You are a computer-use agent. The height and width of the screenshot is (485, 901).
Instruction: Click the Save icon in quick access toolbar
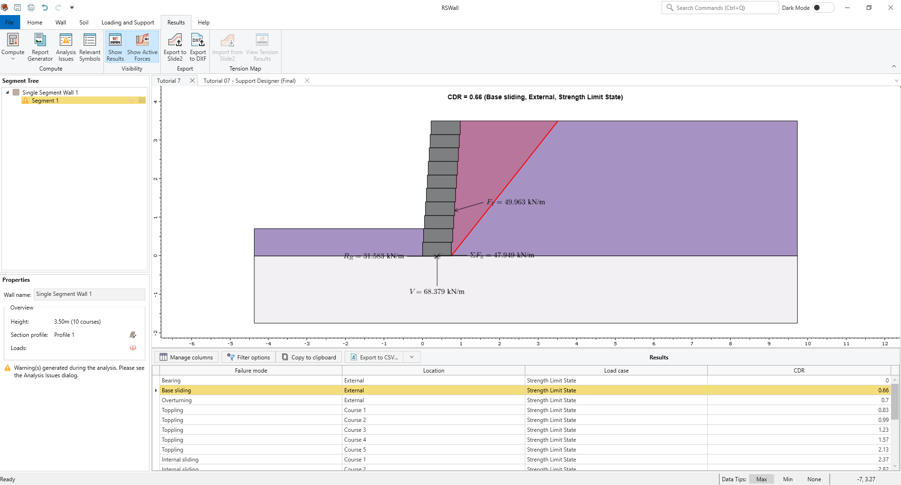pos(17,8)
